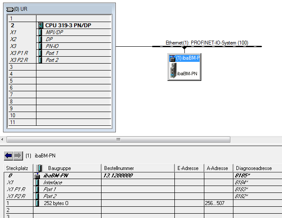Select empty rack slot 4
Screen dimensions: 282x218
[60, 74]
